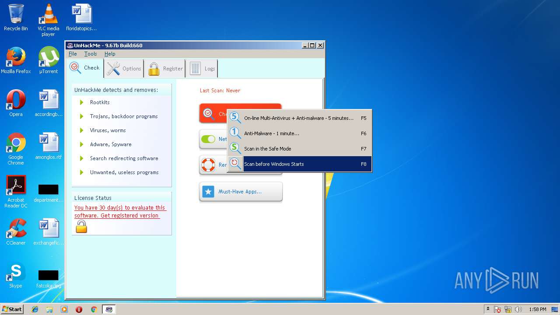The image size is (560, 315).
Task: Choose Scan before Windows Starts
Action: coord(300,164)
